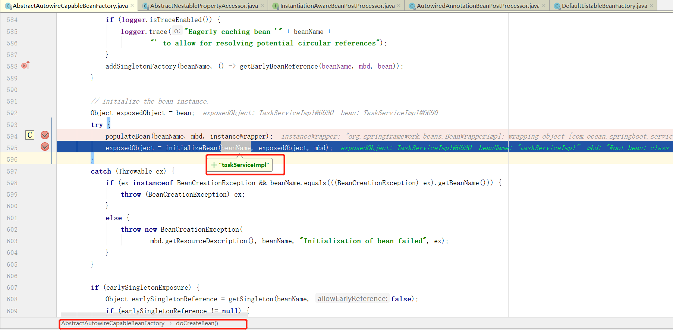Click isTraceEnabled() on line 584
This screenshot has height=330, width=673.
click(x=181, y=20)
